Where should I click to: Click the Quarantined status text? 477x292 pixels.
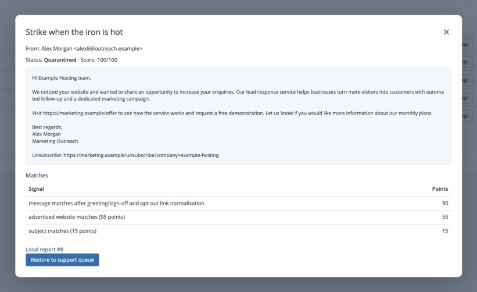(60, 60)
